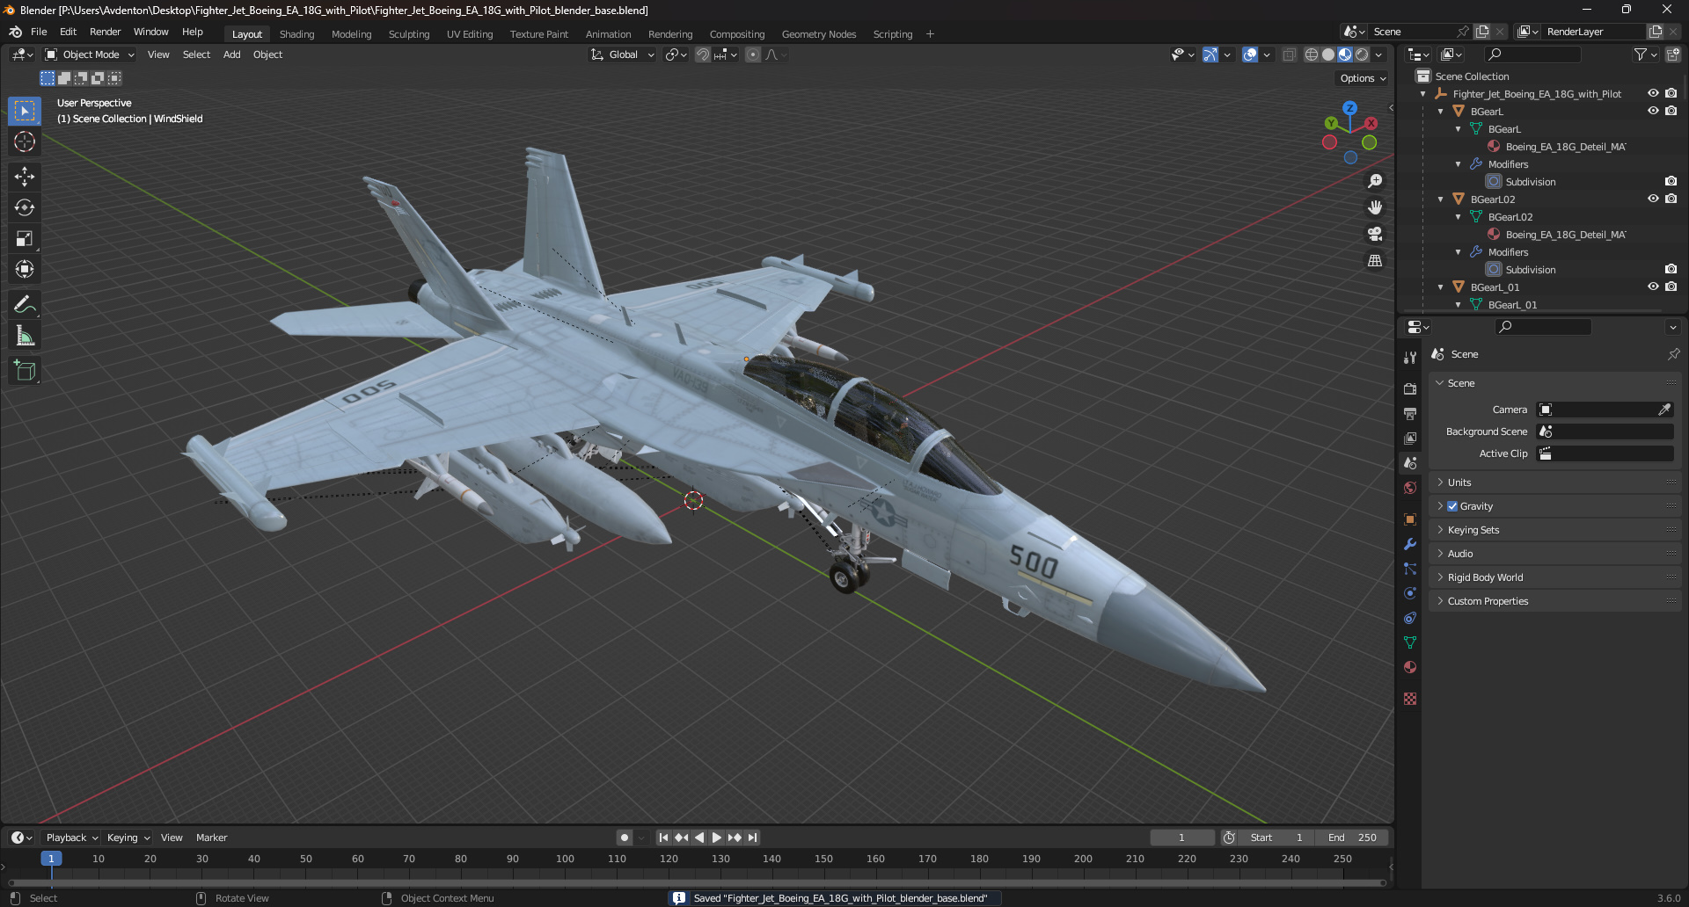Open the Render menu
Viewport: 1689px width, 907px height.
pos(105,32)
